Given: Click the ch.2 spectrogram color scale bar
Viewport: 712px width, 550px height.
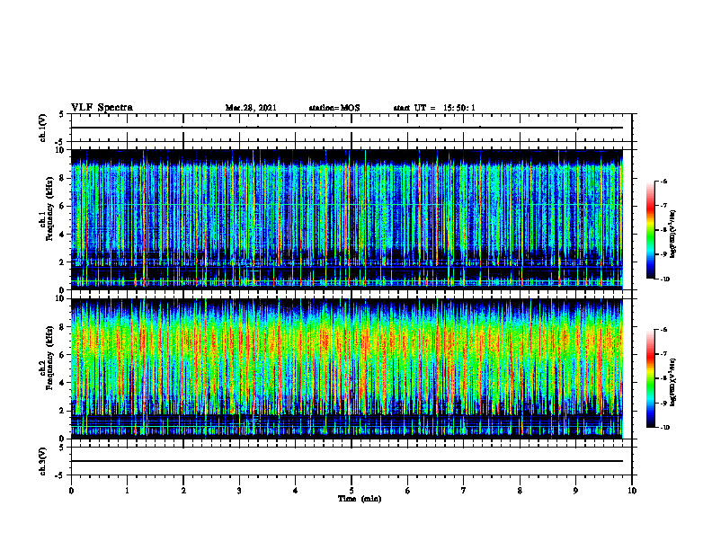Looking at the screenshot, I should click(x=651, y=378).
